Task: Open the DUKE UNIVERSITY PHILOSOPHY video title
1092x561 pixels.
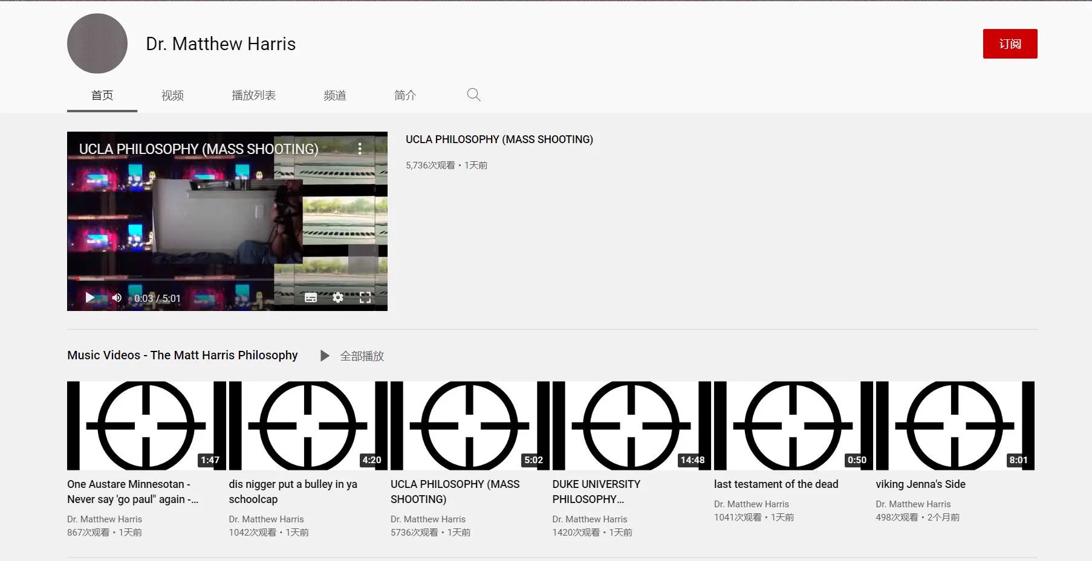Action: pyautogui.click(x=596, y=492)
